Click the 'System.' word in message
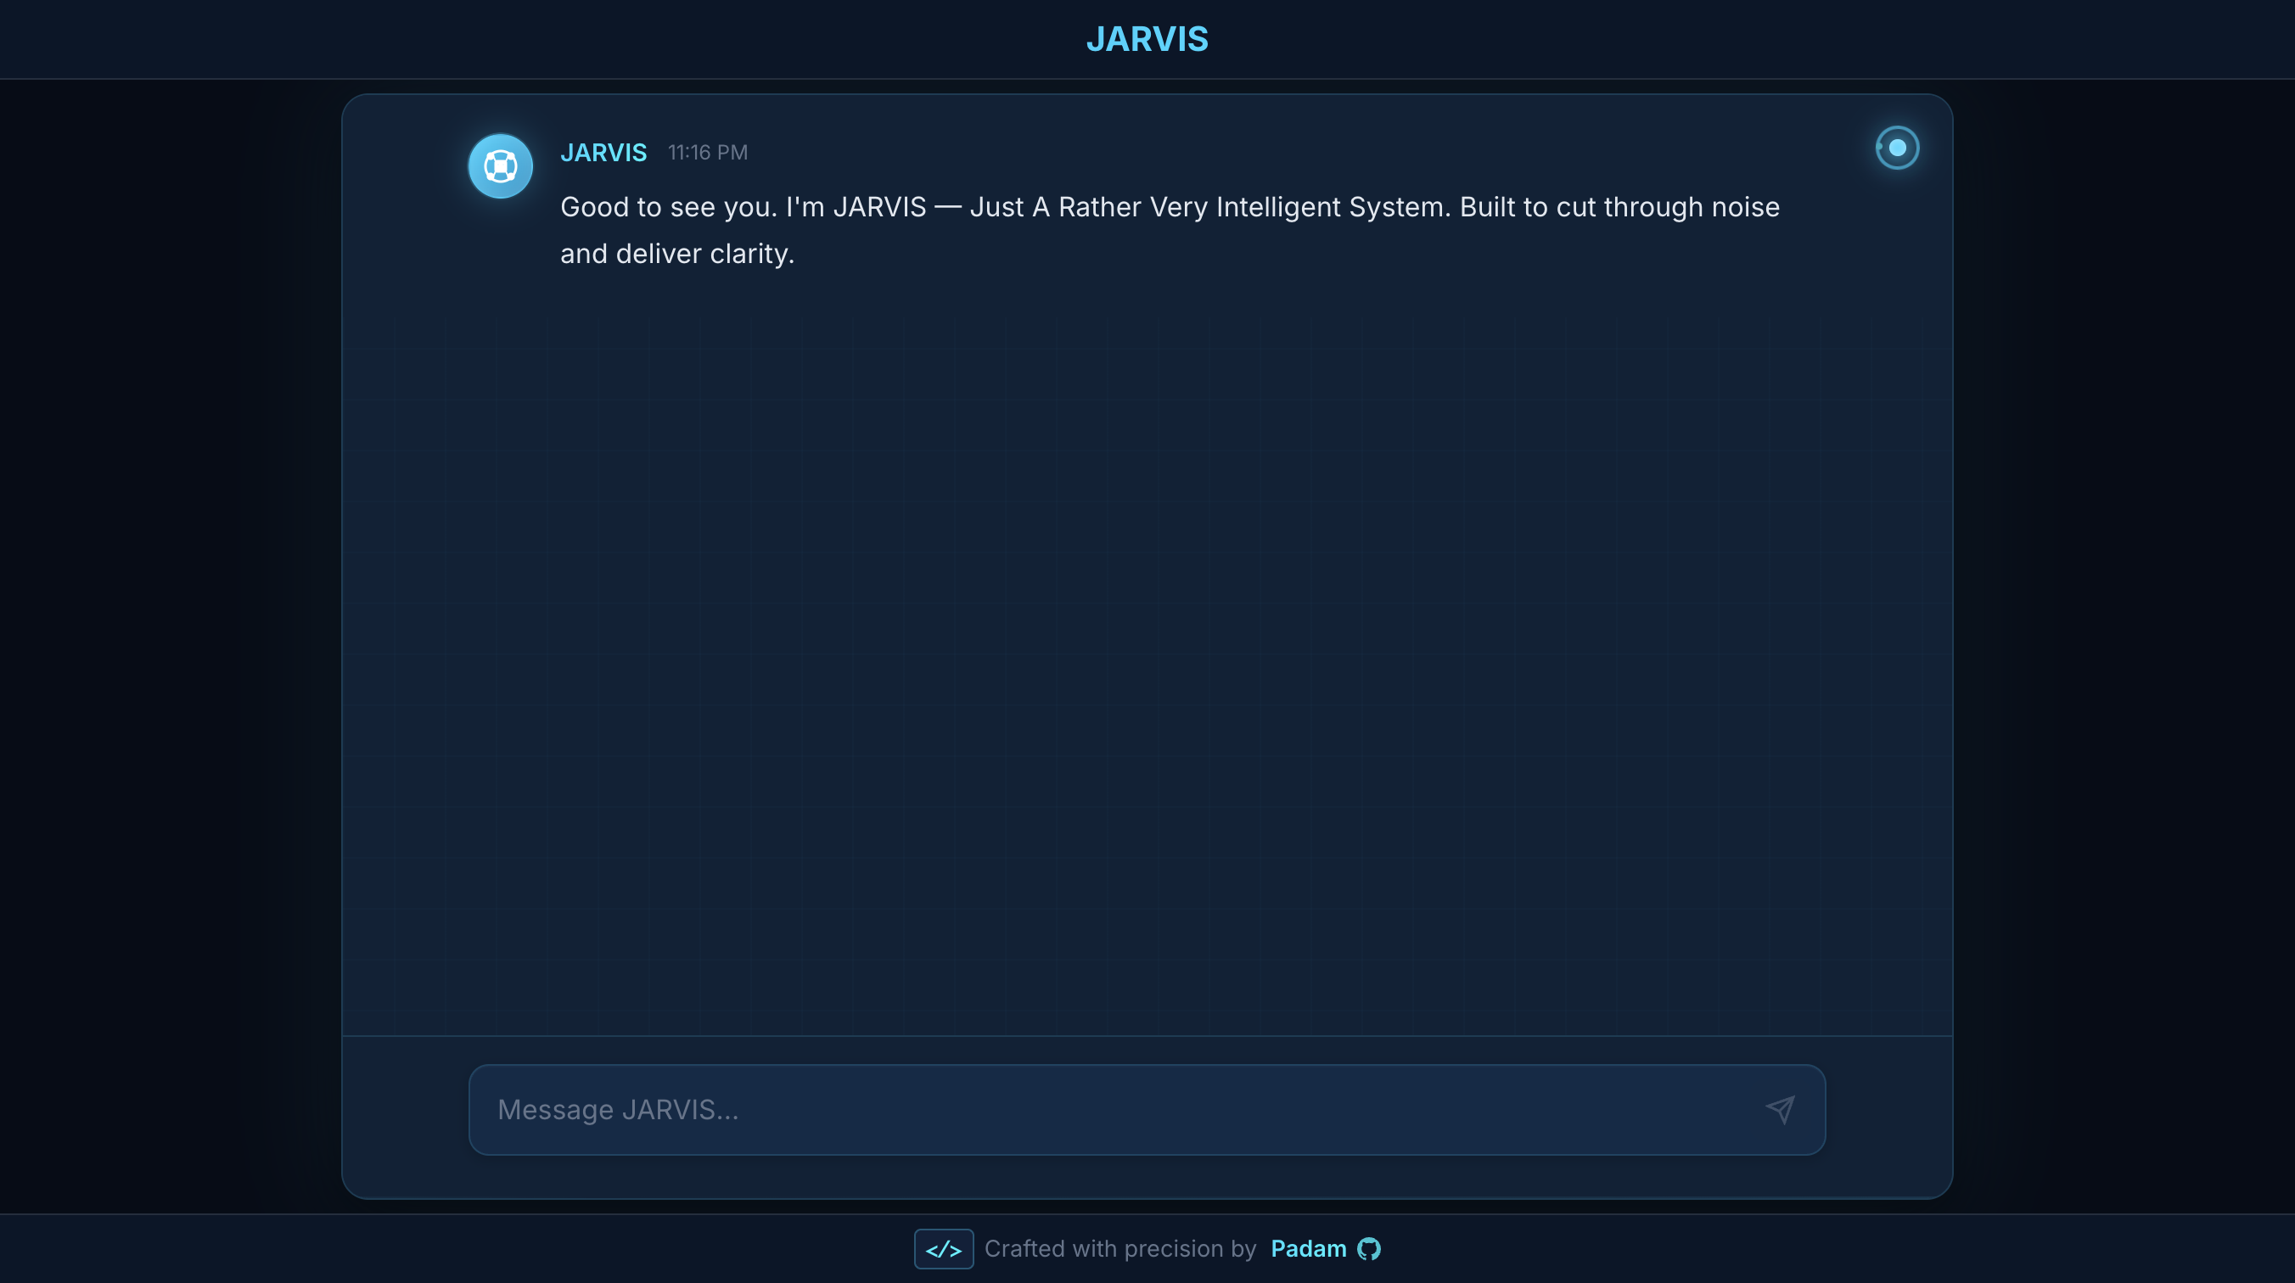This screenshot has height=1283, width=2295. (x=1400, y=207)
